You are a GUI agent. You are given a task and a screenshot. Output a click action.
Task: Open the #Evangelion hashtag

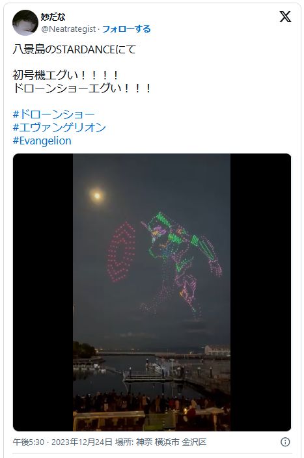pos(42,141)
